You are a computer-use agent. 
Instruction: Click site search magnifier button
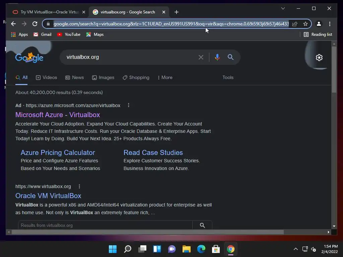coord(202,225)
